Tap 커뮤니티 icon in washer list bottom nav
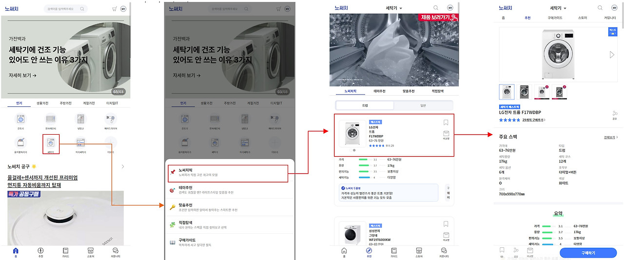The height and width of the screenshot is (260, 624). coord(444,251)
